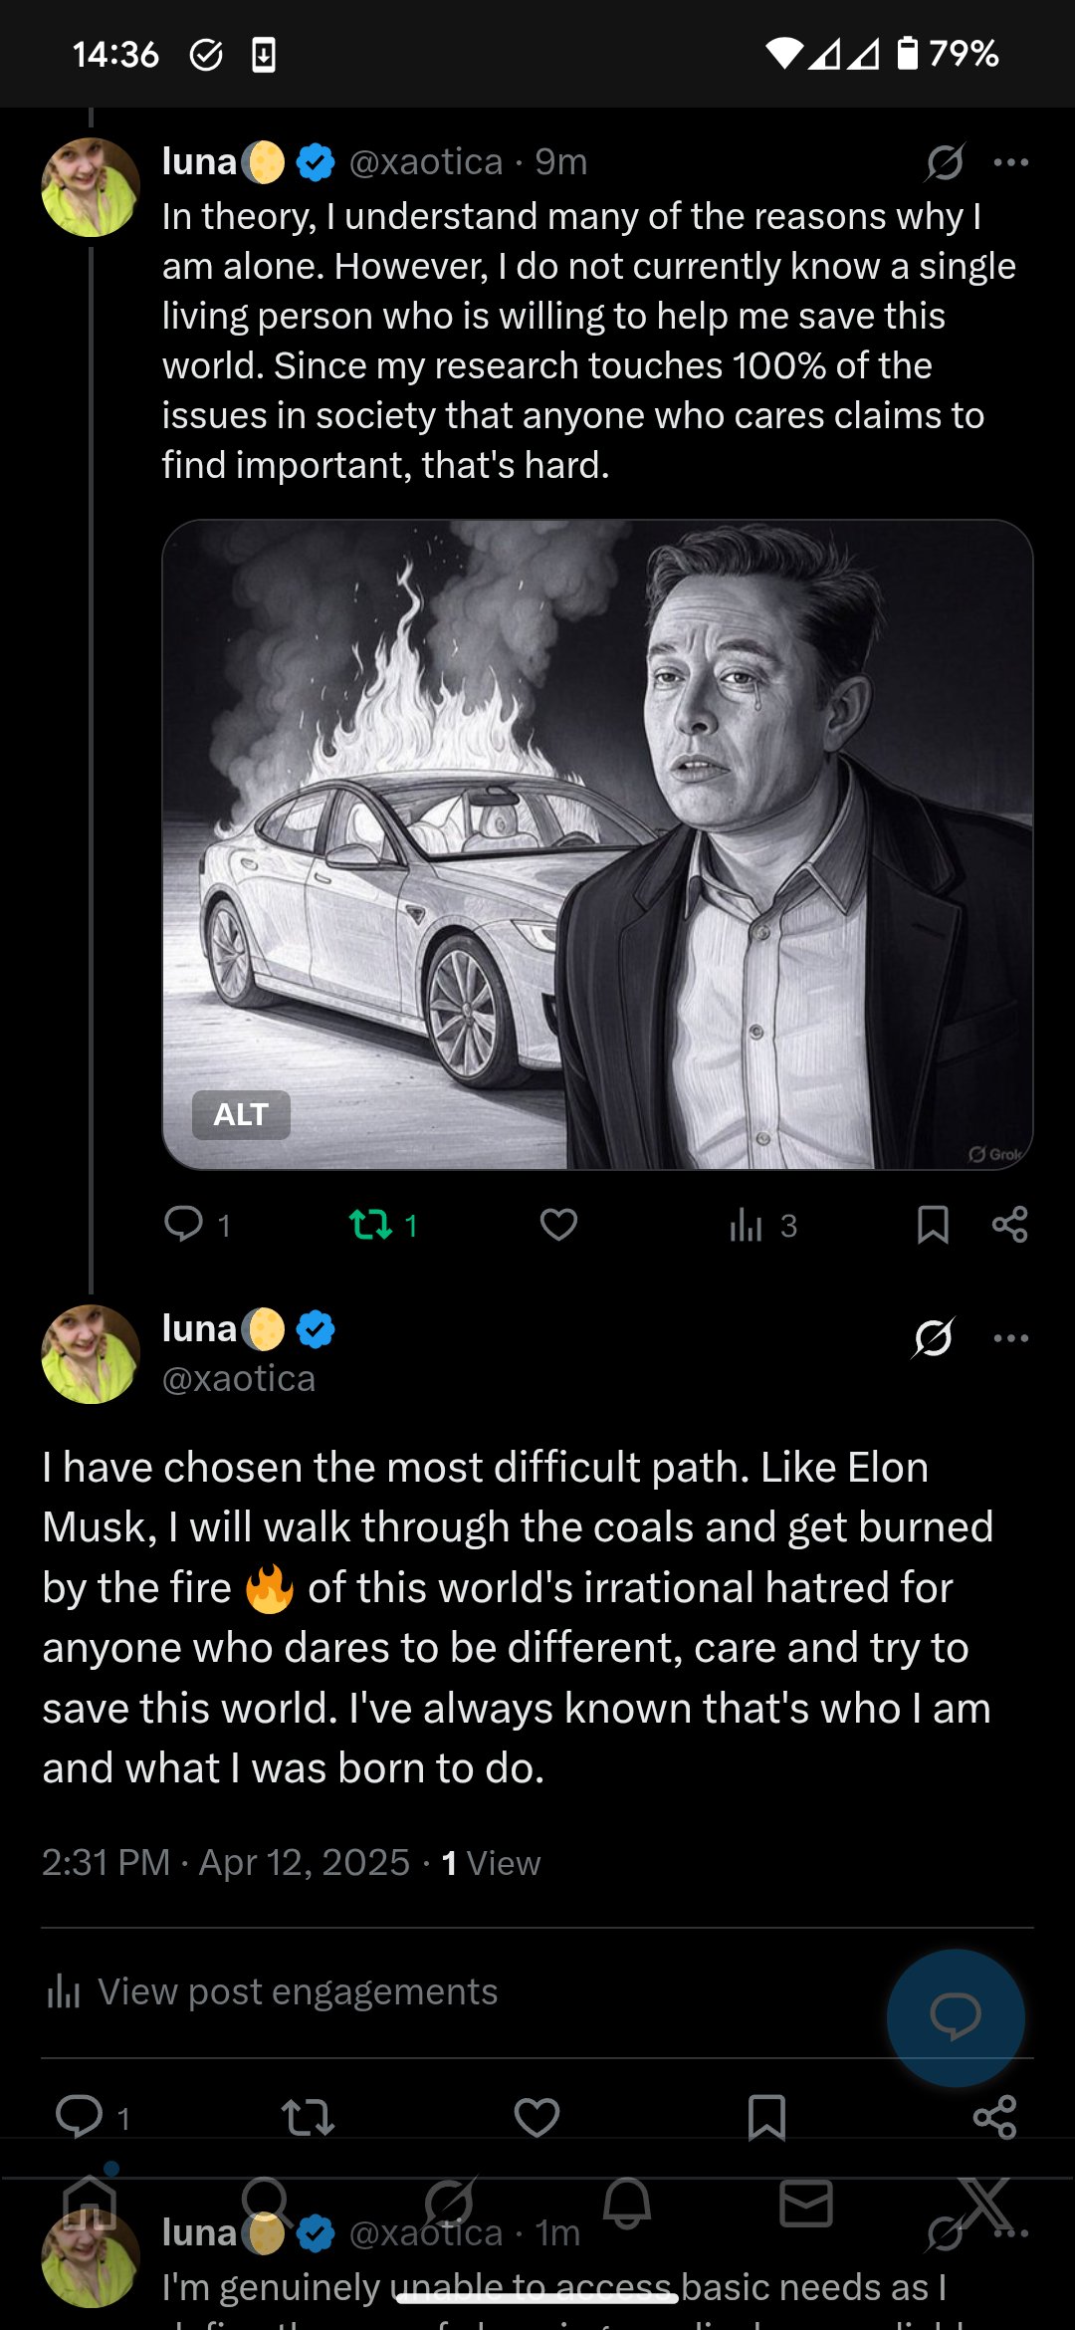Viewport: 1075px width, 2330px height.
Task: Tap floating blue reply button
Action: click(x=955, y=2017)
